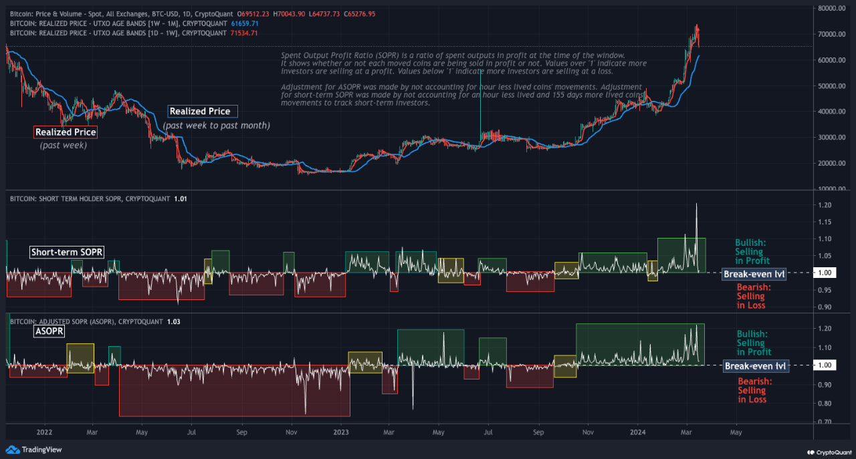This screenshot has width=856, height=459.
Task: Click the "Realized Price (past week)" chart label
Action: pyautogui.click(x=65, y=132)
